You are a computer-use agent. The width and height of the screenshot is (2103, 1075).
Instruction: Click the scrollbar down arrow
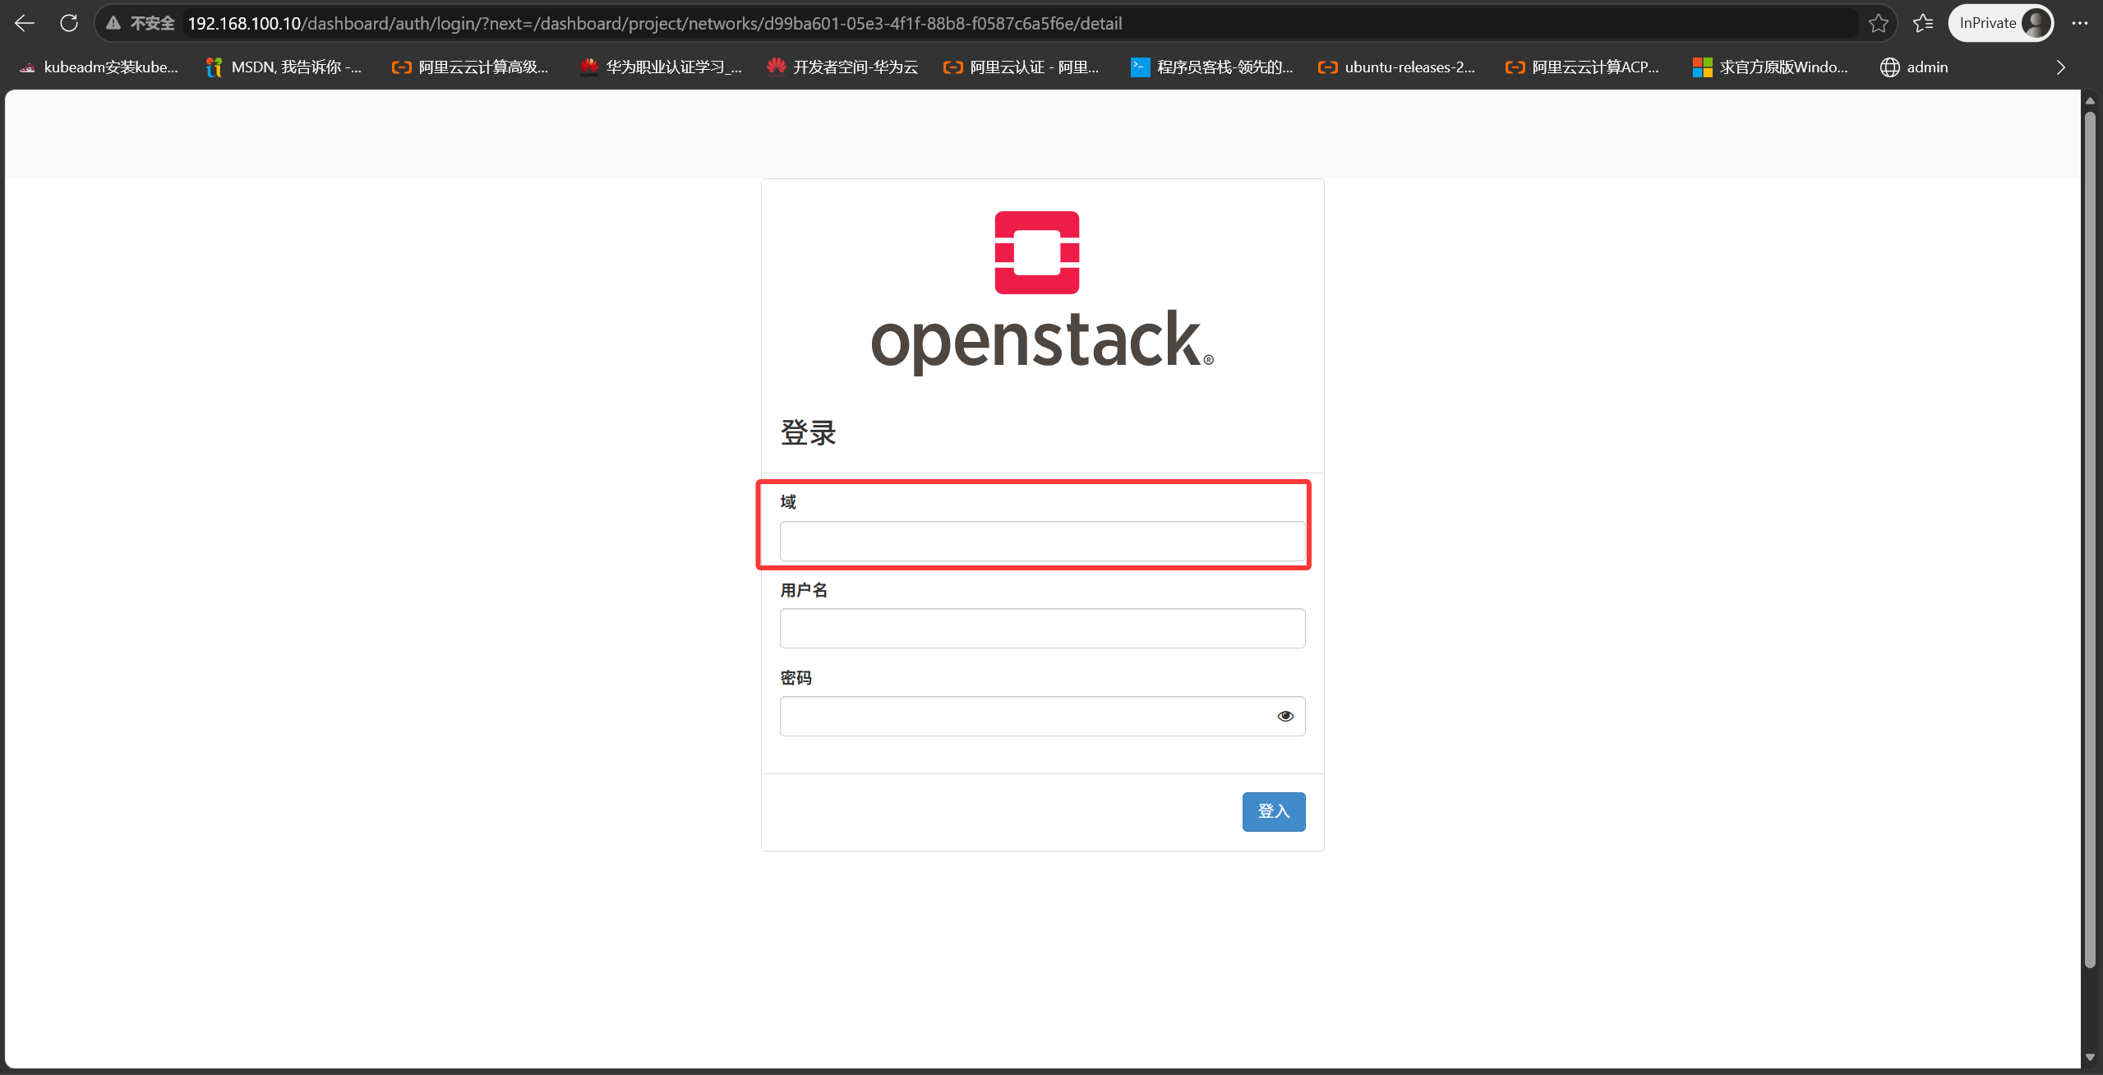click(2090, 1058)
